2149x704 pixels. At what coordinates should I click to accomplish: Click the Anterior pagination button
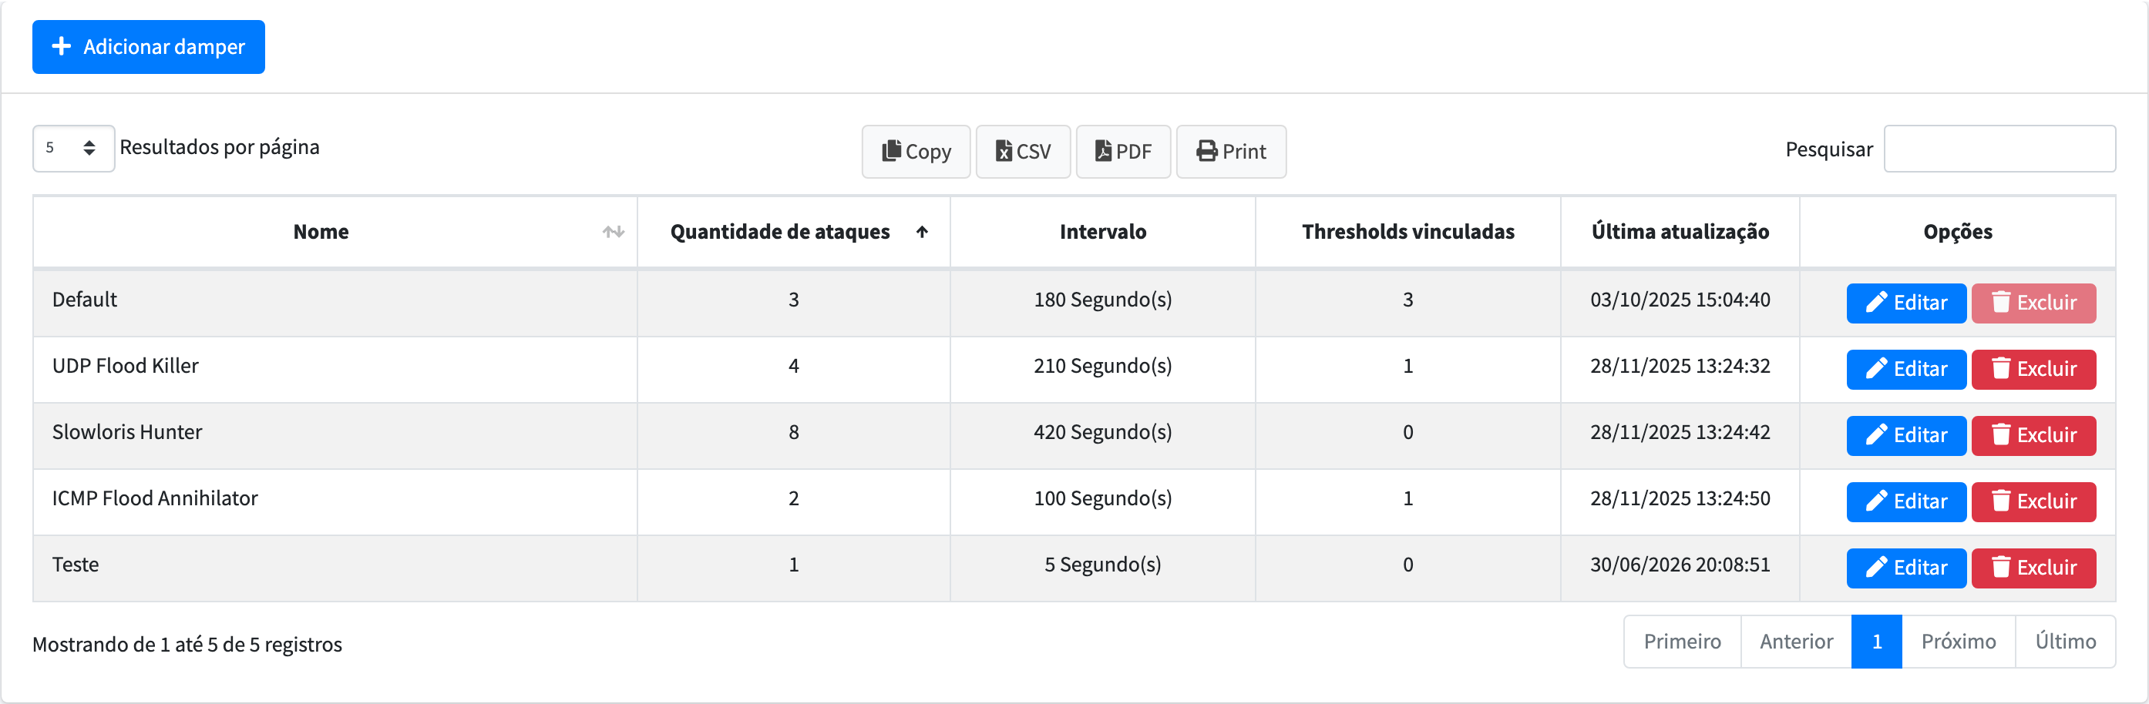[1796, 642]
